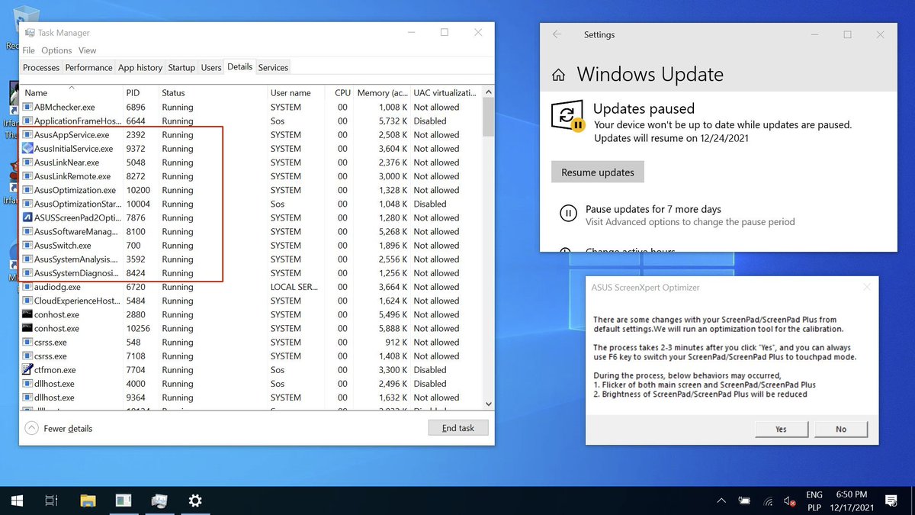Sort processes by the PID column
This screenshot has width=915, height=515.
click(140, 92)
